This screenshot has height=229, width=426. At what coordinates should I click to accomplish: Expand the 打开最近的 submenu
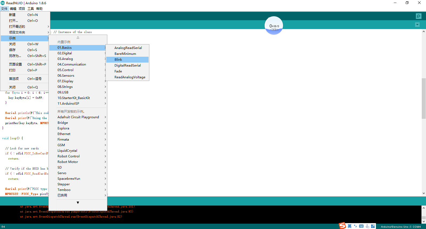point(25,27)
